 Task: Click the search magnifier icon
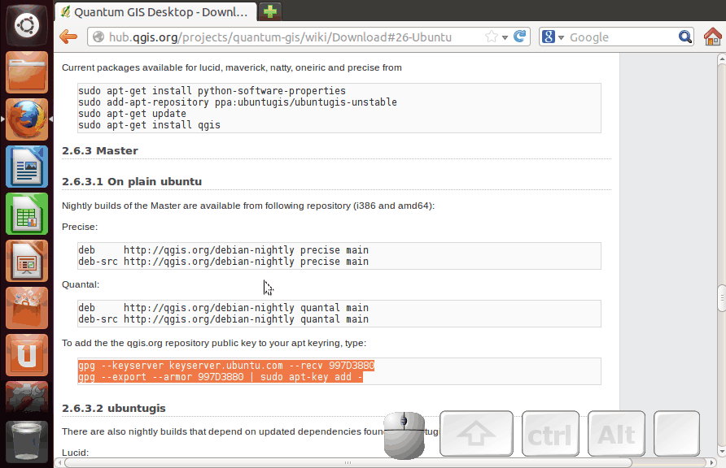pos(684,37)
